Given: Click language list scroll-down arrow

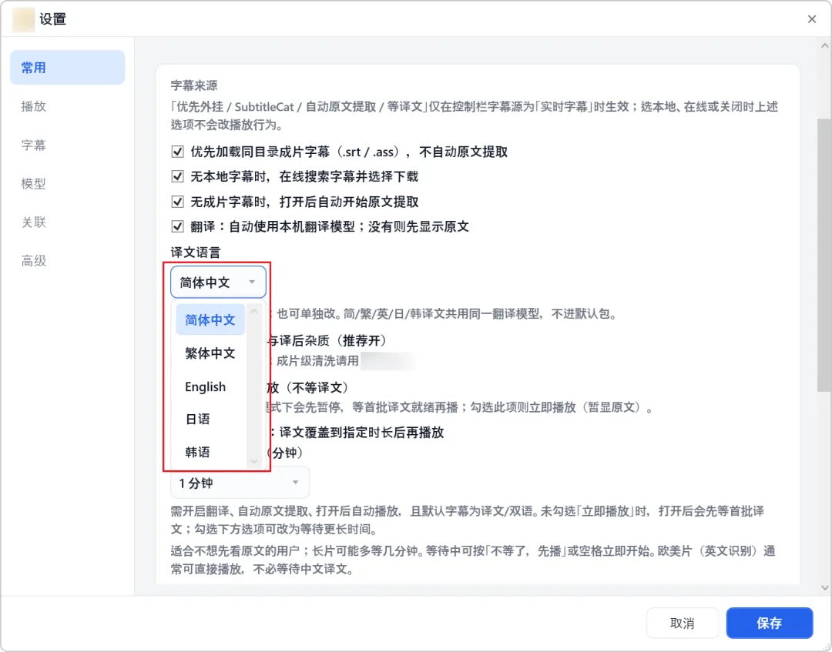Looking at the screenshot, I should [x=254, y=461].
